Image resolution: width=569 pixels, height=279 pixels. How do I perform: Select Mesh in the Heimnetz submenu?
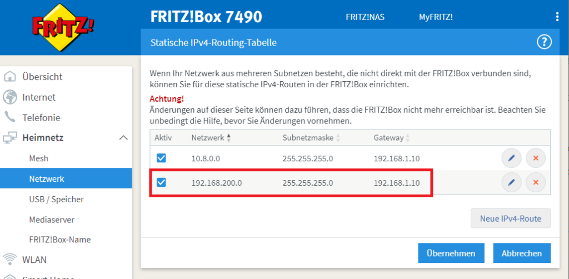[x=38, y=158]
